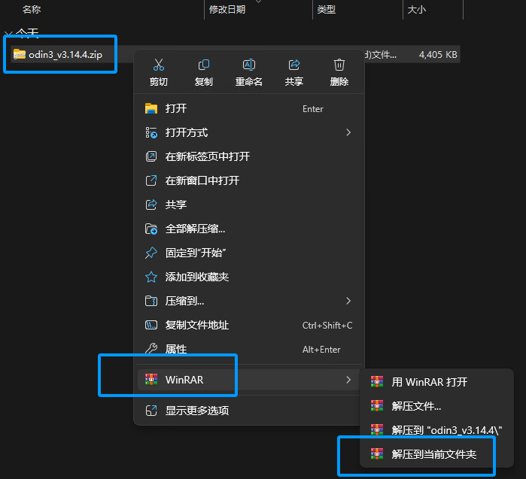Click the Delete trash icon
This screenshot has height=479, width=526.
pyautogui.click(x=339, y=65)
